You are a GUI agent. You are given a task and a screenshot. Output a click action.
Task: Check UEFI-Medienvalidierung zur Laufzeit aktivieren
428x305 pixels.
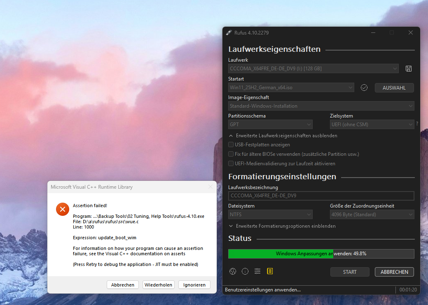pyautogui.click(x=231, y=164)
